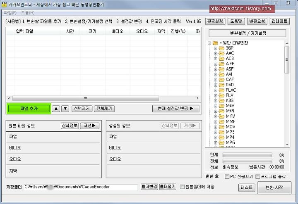298x204 pixels.
Task: Select the MPG folder icon
Action: [x=221, y=142]
